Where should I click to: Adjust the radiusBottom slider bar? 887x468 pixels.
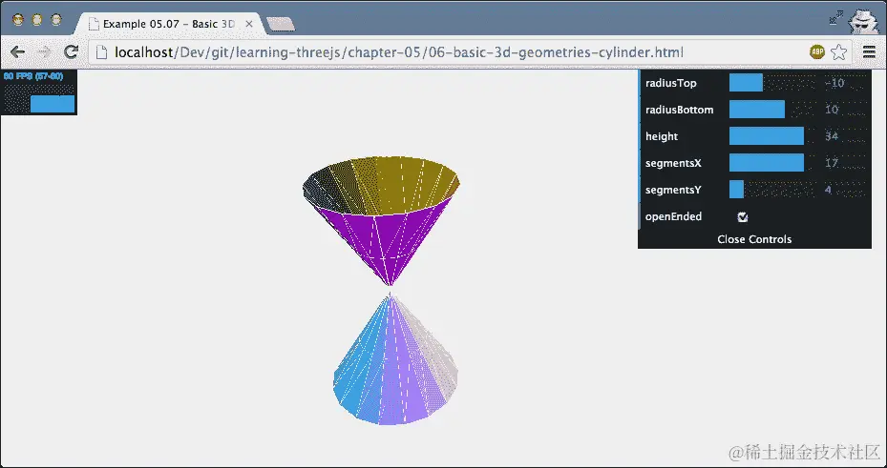(x=774, y=110)
